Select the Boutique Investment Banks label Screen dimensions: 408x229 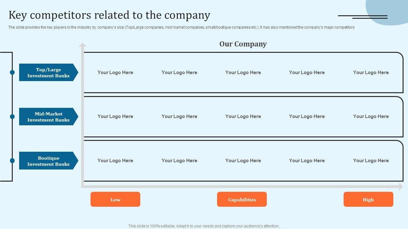pyautogui.click(x=48, y=161)
